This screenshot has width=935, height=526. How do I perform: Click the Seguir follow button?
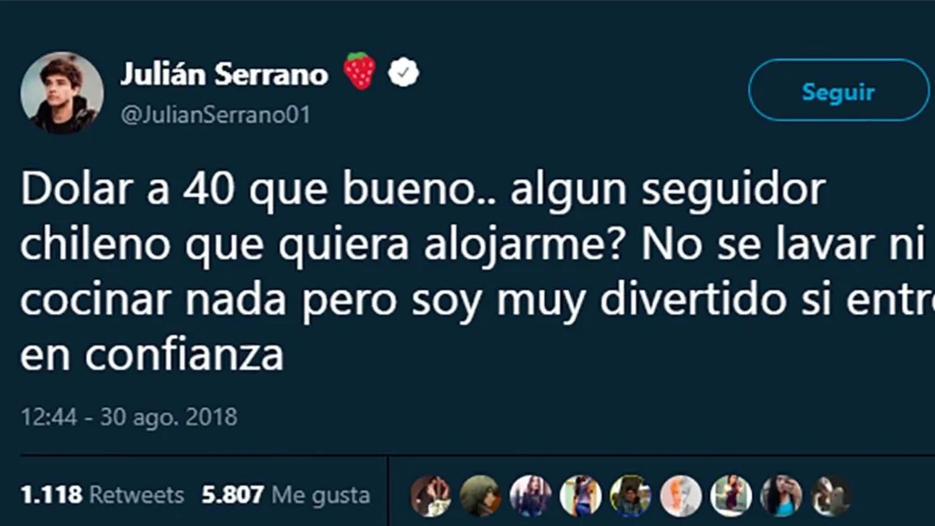[839, 91]
